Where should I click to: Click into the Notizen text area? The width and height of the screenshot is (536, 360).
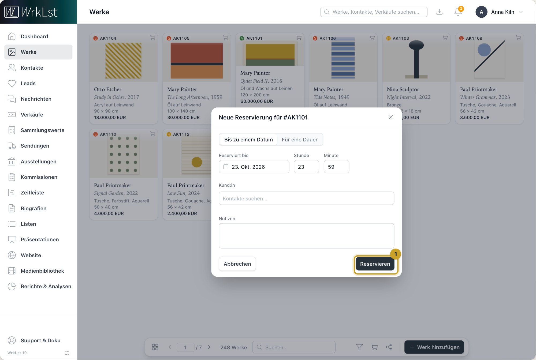coord(306,236)
